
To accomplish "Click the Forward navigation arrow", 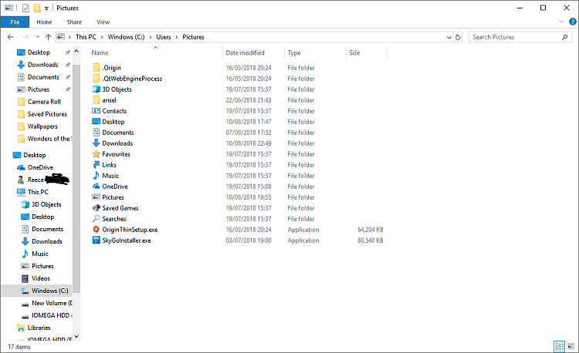I will pyautogui.click(x=25, y=37).
